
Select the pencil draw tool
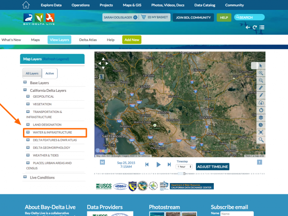[x=261, y=95]
